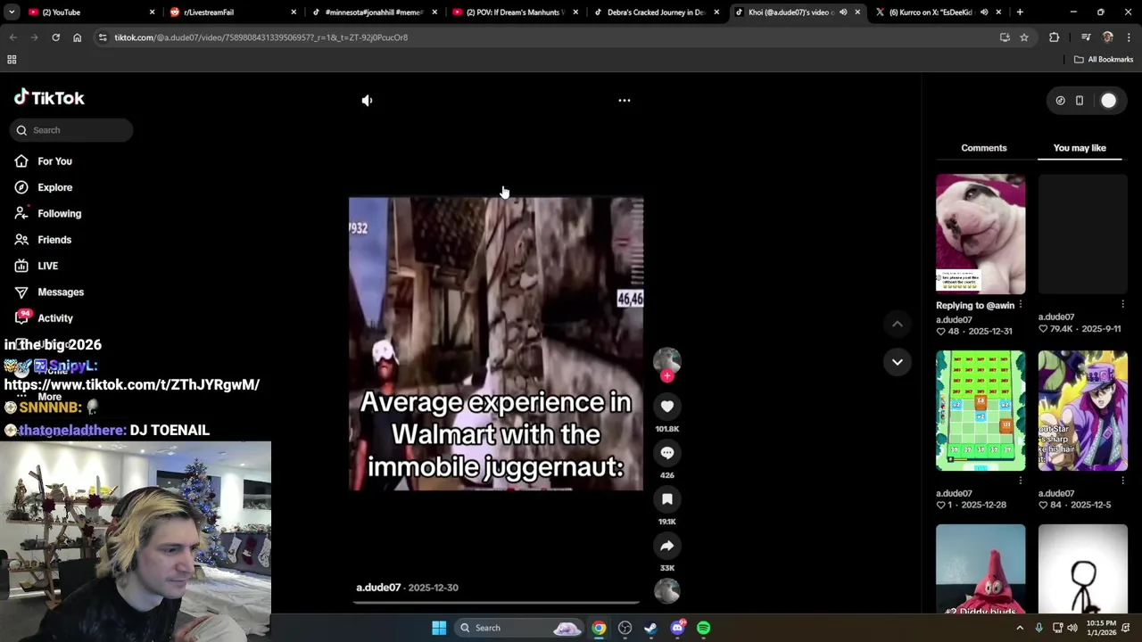Share the video with arrow icon
1142x642 pixels.
[667, 545]
